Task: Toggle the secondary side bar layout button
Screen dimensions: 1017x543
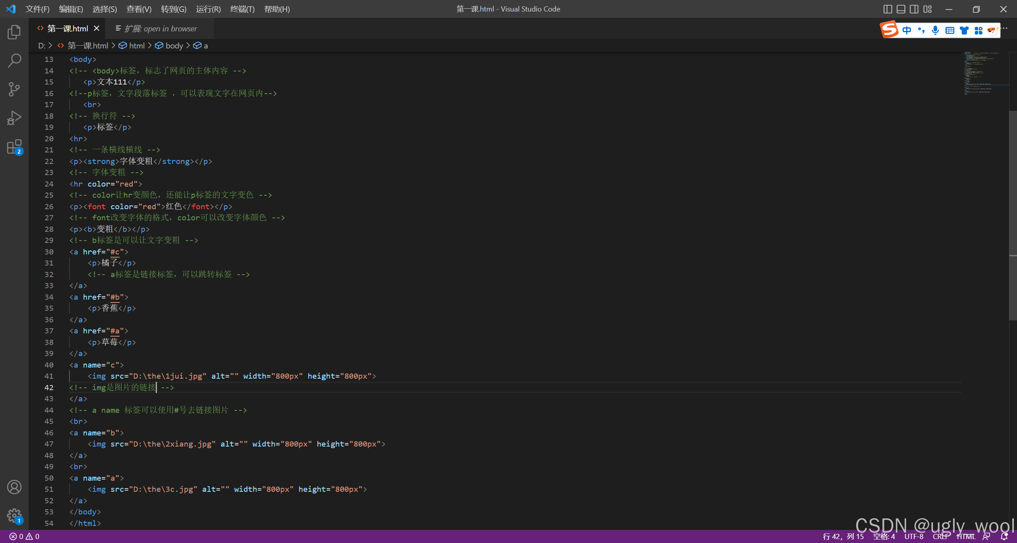Action: [914, 9]
